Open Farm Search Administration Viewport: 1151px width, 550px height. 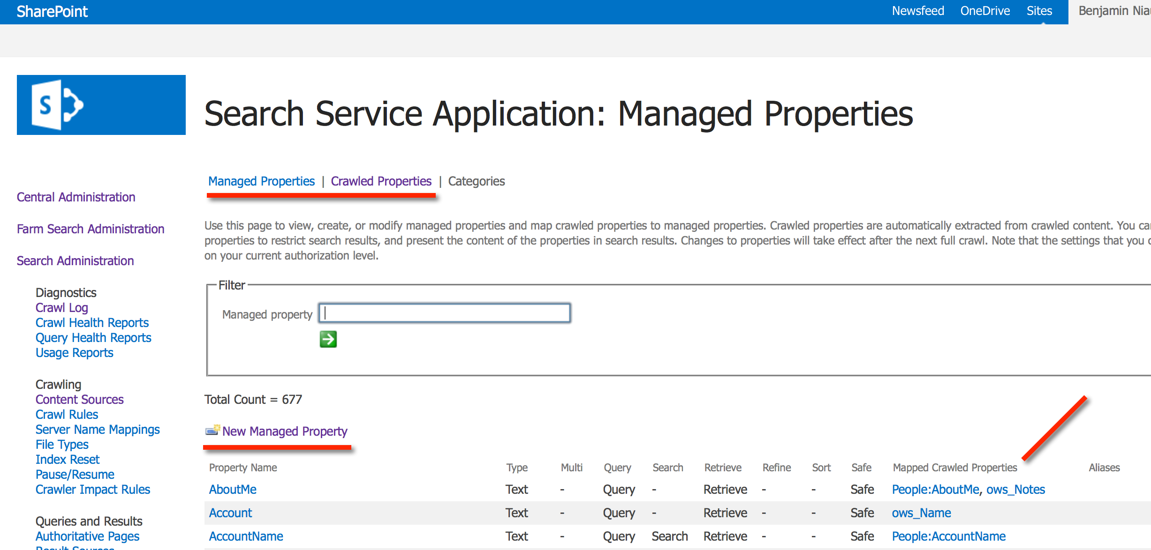[91, 229]
